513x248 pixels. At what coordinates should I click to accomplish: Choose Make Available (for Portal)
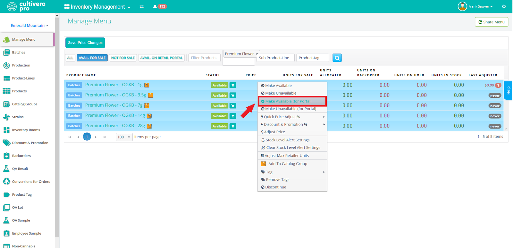pyautogui.click(x=292, y=101)
